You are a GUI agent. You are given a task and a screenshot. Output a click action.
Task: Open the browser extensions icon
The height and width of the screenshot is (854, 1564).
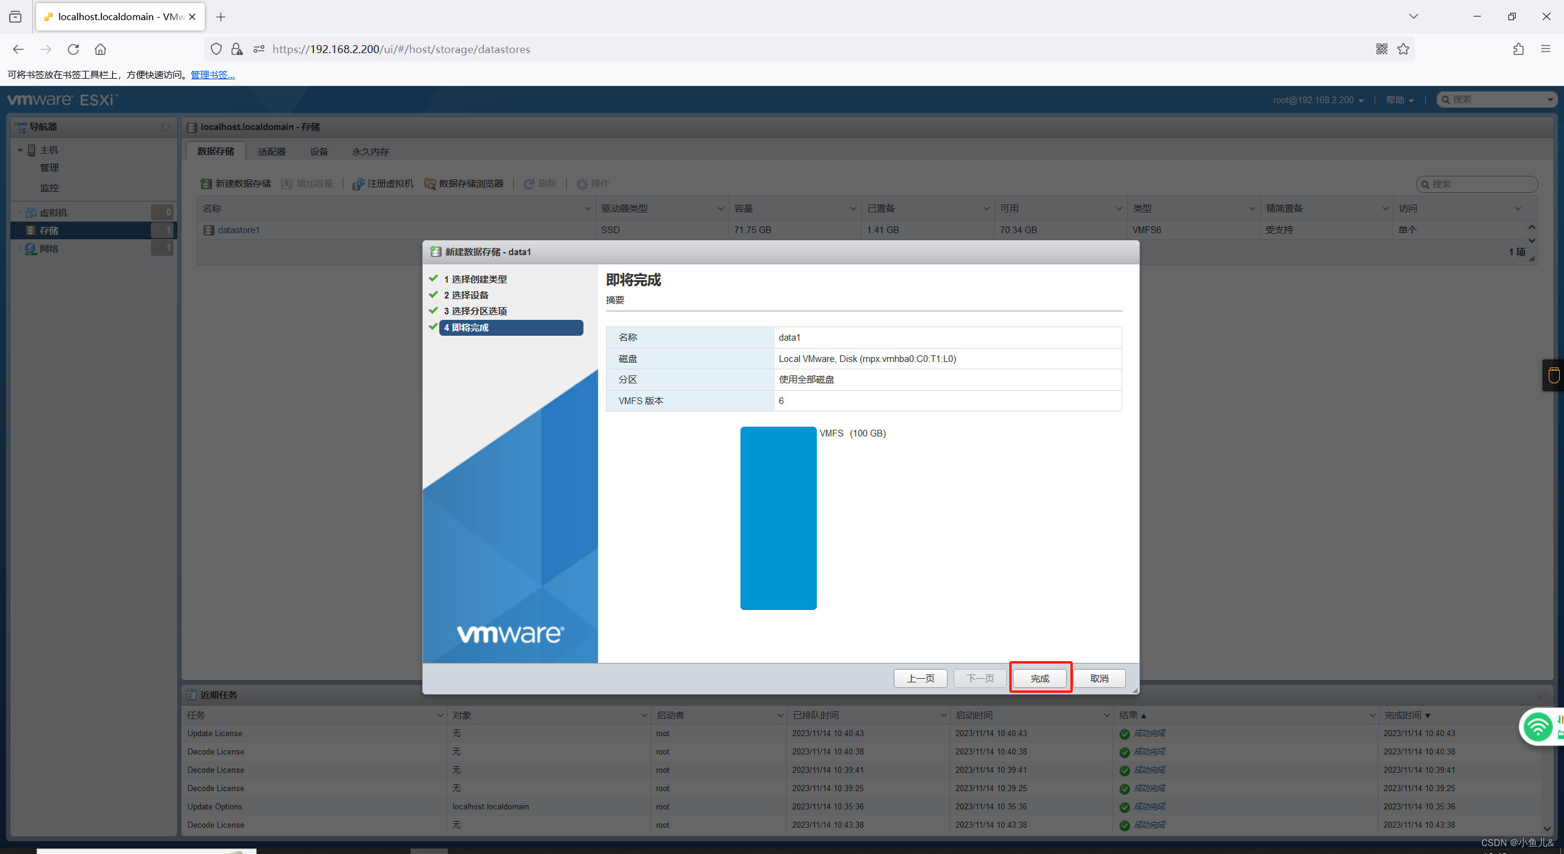1518,49
